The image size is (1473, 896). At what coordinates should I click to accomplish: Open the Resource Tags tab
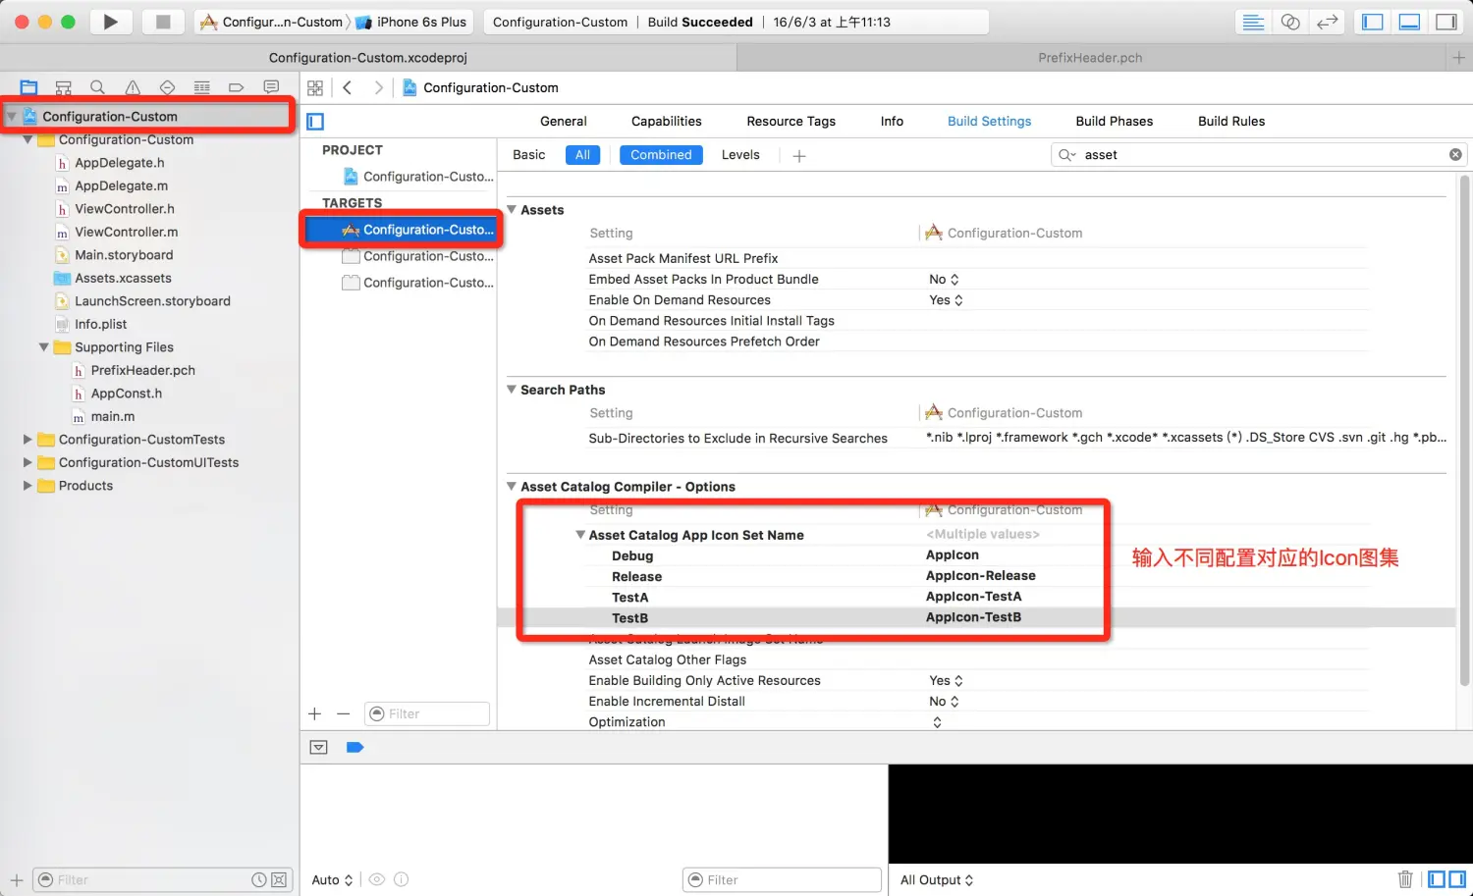click(791, 121)
